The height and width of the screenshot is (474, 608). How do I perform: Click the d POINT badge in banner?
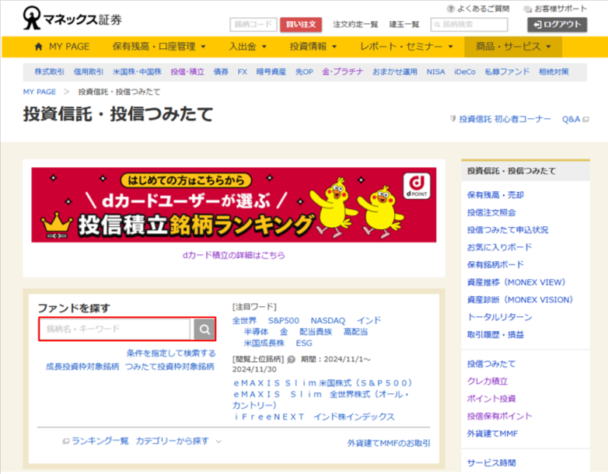tap(417, 186)
